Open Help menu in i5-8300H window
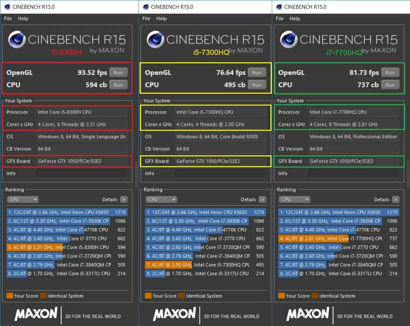This screenshot has width=410, height=326. click(x=23, y=19)
